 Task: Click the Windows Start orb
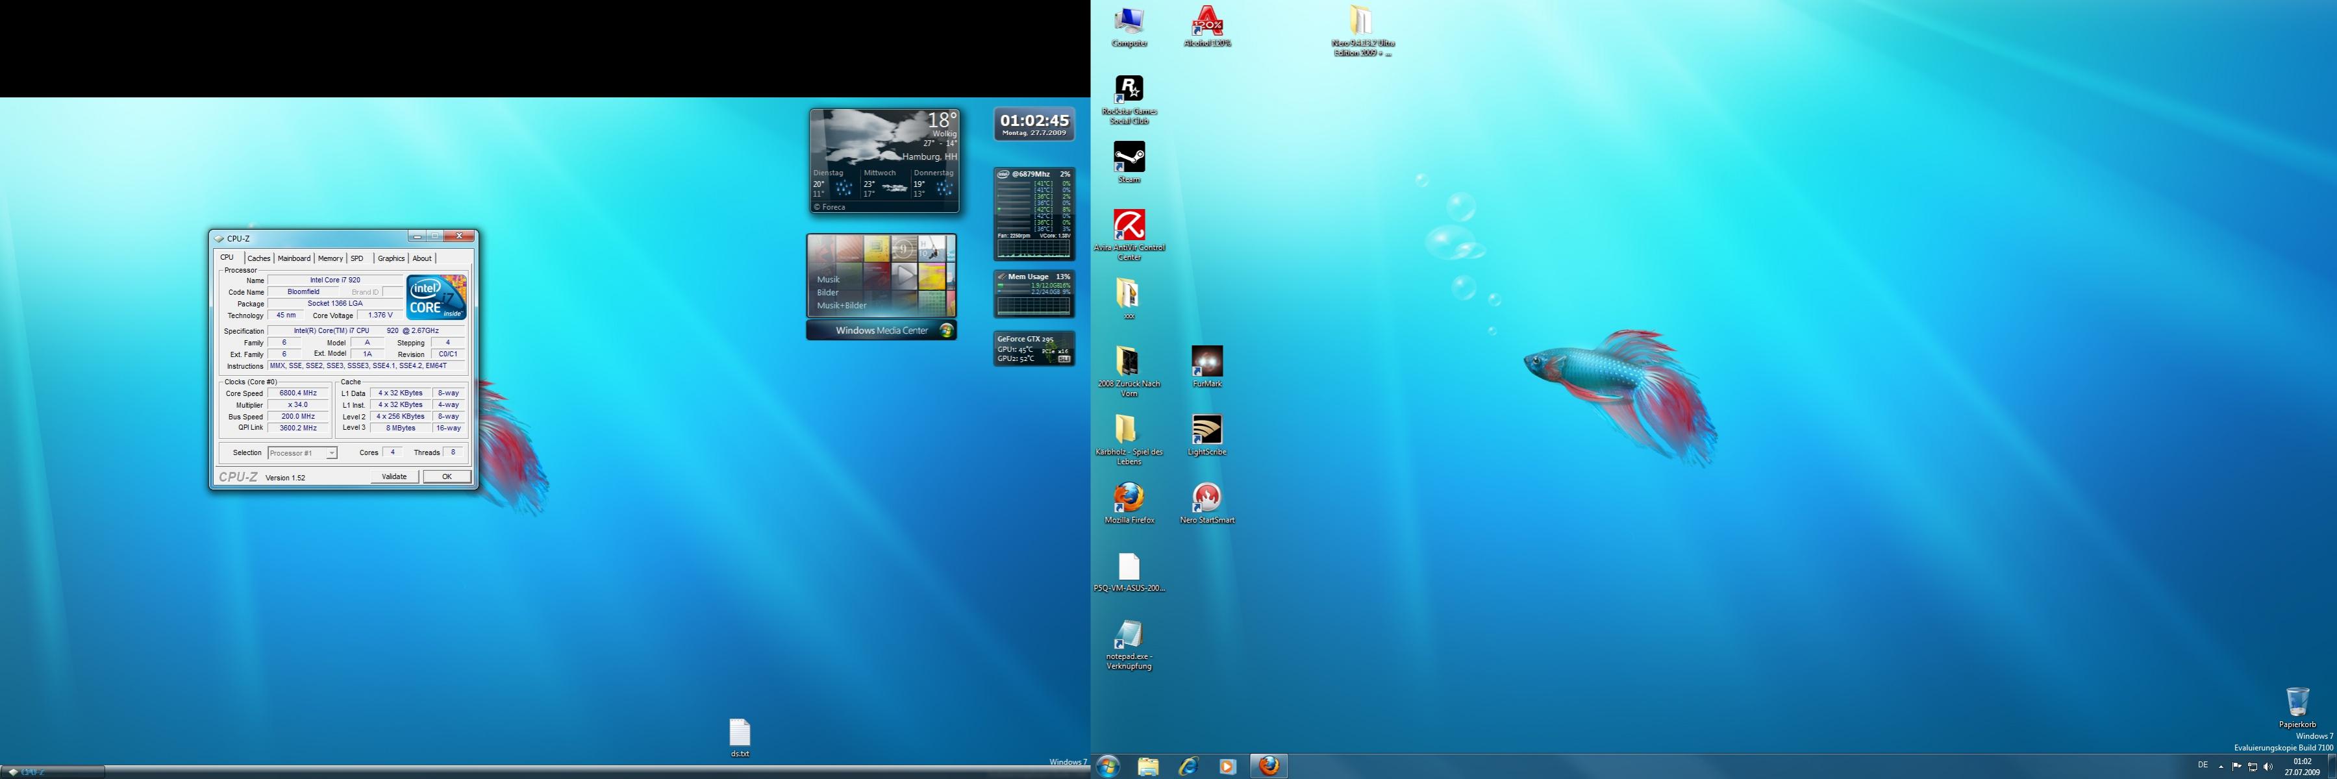[1108, 766]
